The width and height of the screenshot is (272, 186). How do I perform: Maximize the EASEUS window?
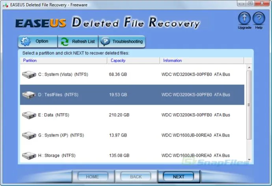pyautogui.click(x=250, y=3)
